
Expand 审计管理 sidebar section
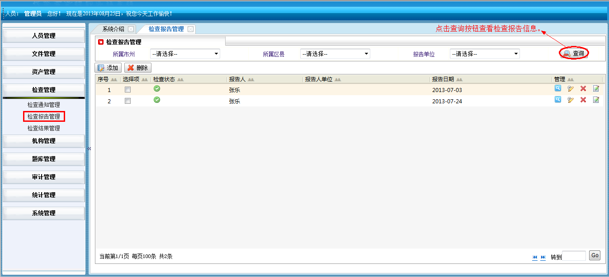(44, 177)
